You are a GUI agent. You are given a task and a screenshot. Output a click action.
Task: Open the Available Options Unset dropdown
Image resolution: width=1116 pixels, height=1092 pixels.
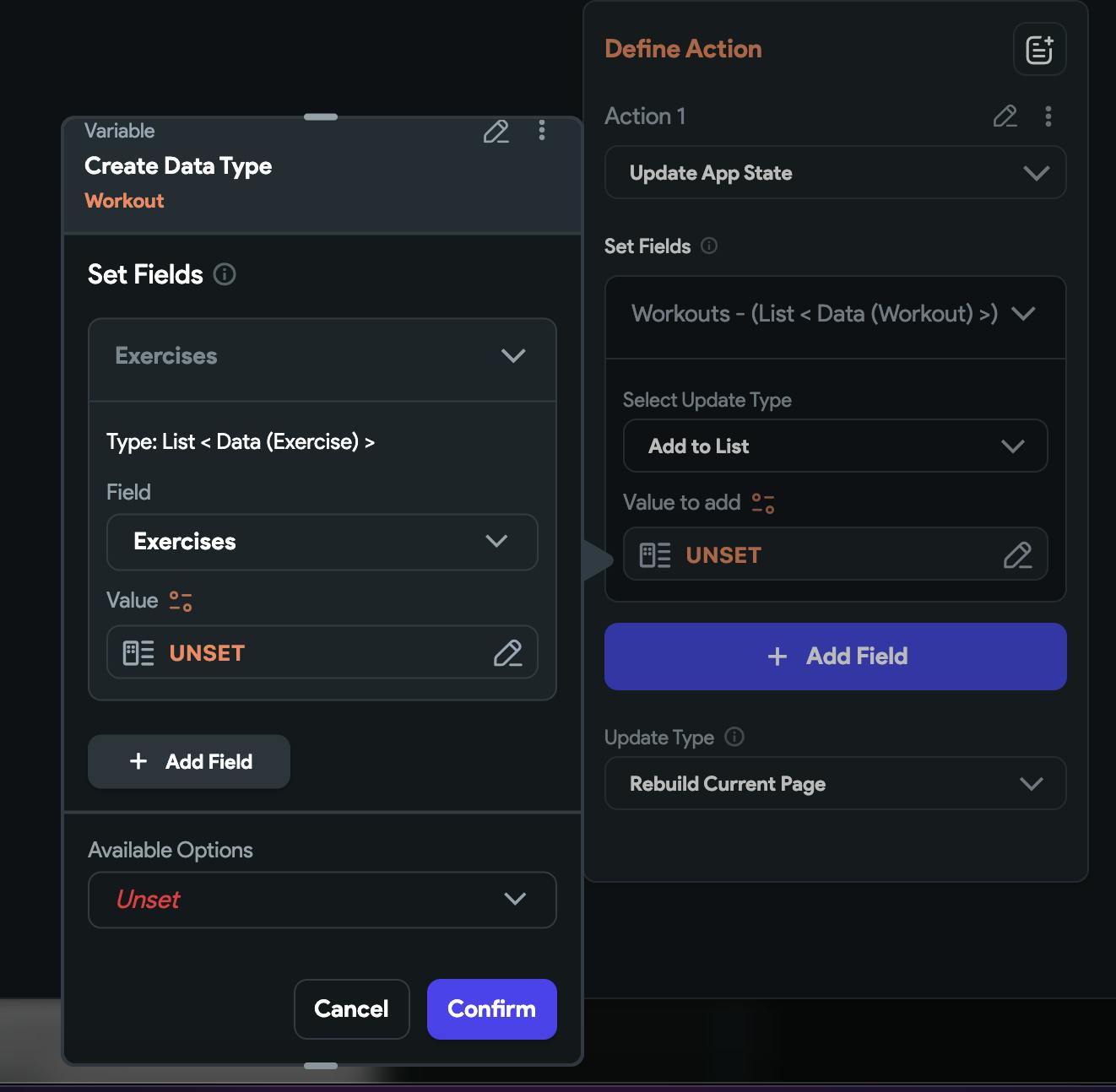[322, 900]
